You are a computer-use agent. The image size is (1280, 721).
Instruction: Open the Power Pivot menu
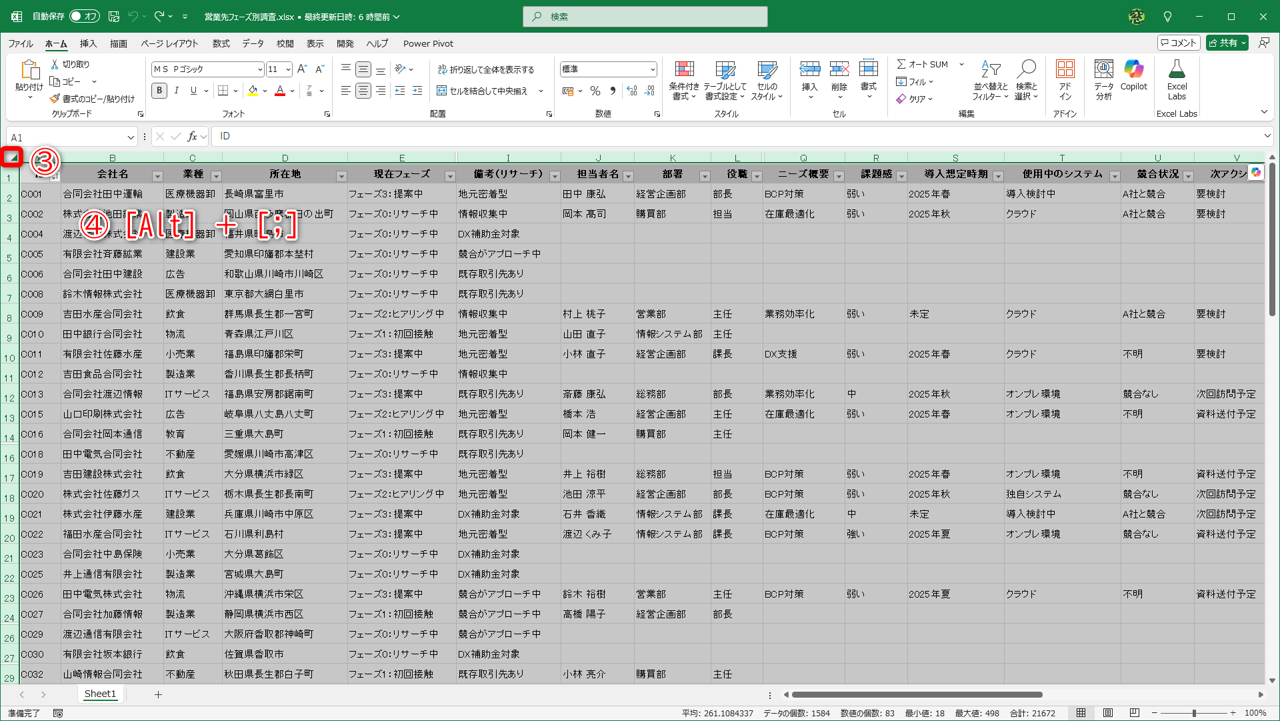click(x=428, y=43)
